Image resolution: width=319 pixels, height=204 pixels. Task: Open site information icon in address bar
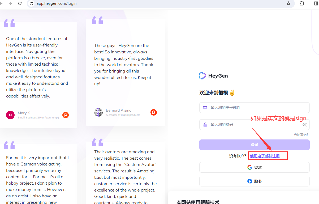click(31, 3)
